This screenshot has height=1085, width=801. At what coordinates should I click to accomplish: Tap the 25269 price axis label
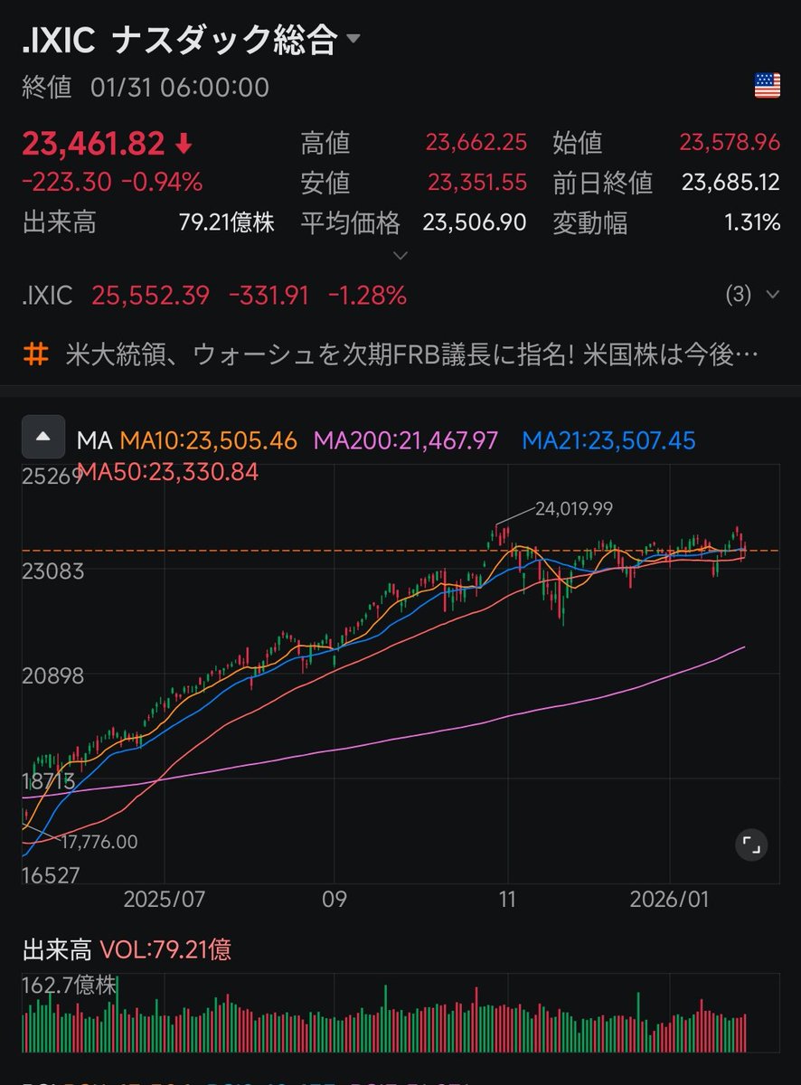click(52, 476)
